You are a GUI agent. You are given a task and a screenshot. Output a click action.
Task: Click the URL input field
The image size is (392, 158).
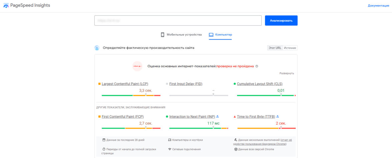click(178, 21)
